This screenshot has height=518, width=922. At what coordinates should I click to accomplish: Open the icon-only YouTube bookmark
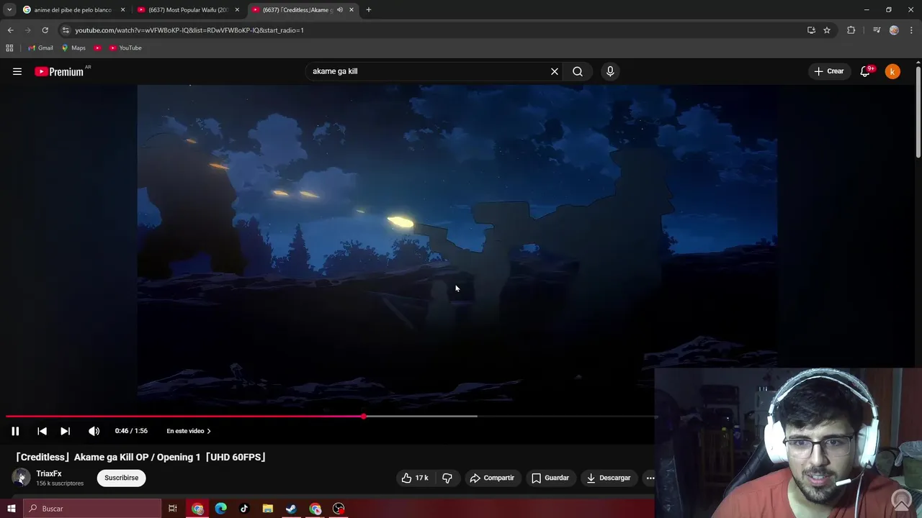coord(98,48)
